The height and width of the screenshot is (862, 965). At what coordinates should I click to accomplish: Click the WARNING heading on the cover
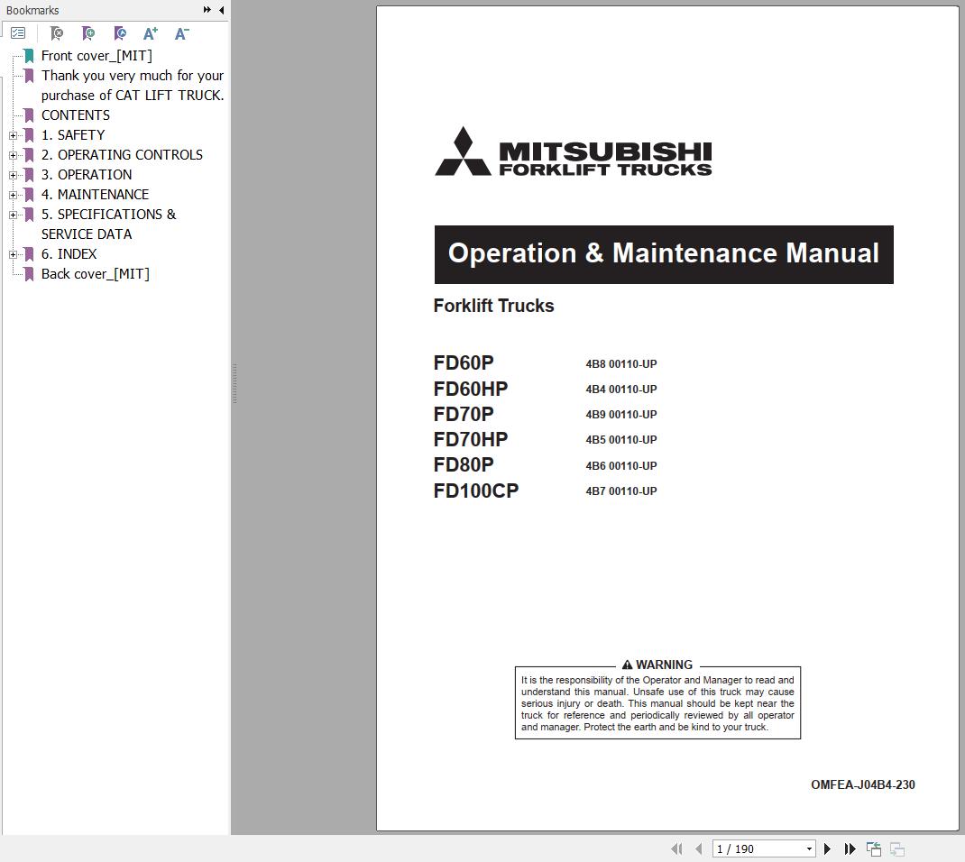point(657,665)
